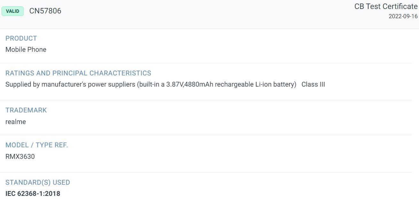Click the RATINGS AND PRINCIPAL CHARACTERISTICS label

(x=78, y=73)
